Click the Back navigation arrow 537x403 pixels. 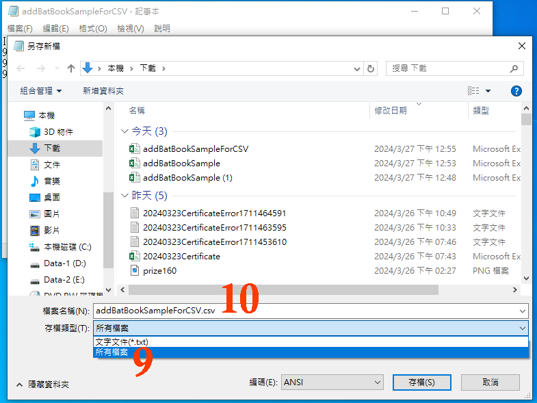click(21, 68)
